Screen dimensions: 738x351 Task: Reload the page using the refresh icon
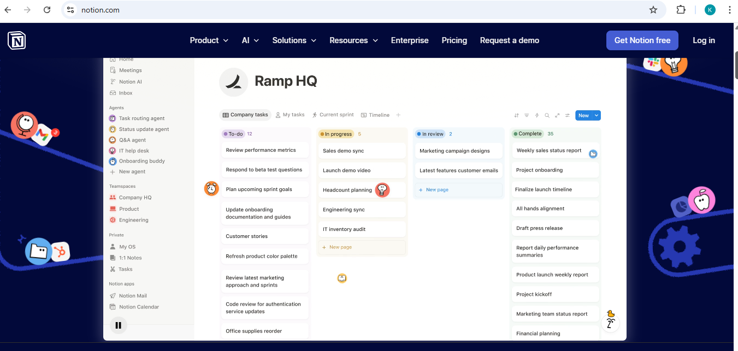[x=47, y=10]
